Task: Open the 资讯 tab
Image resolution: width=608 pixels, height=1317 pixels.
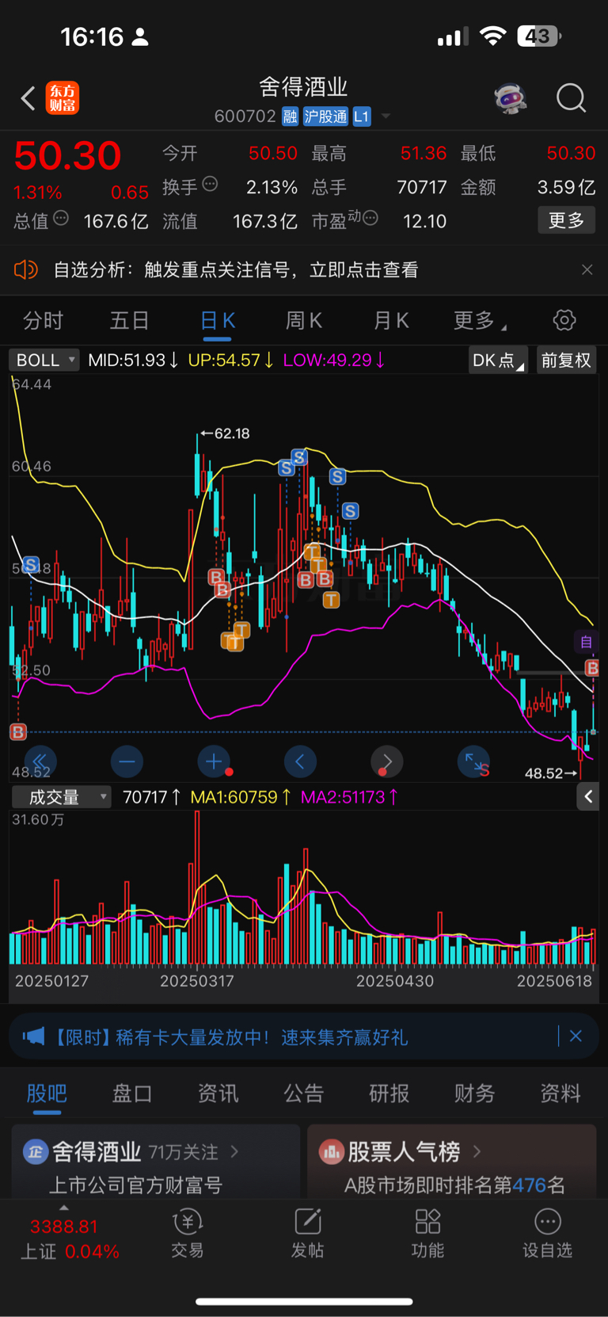Action: pyautogui.click(x=218, y=1094)
